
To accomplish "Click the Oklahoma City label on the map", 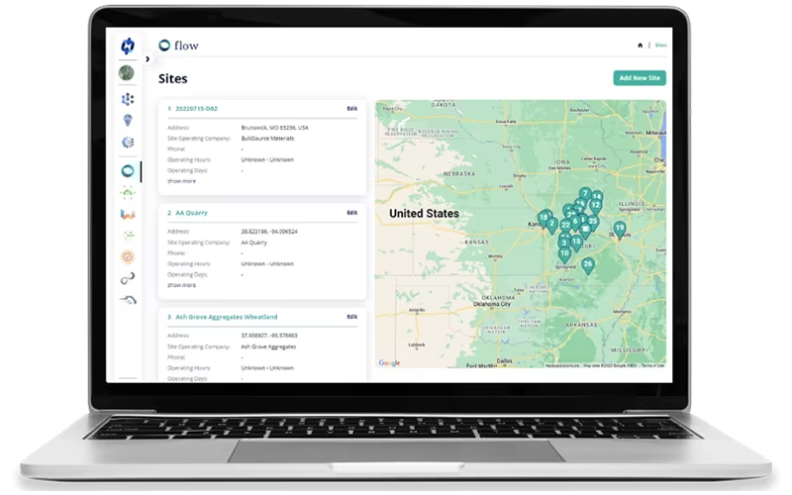I will pyautogui.click(x=492, y=304).
